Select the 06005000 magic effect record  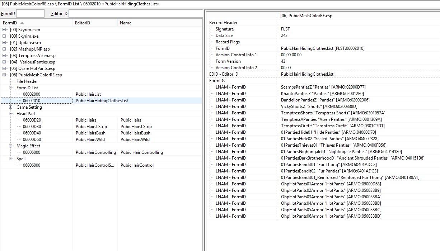(101, 152)
